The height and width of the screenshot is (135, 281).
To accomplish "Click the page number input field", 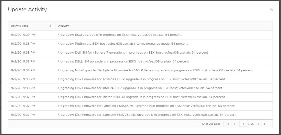I will (x=243, y=124).
